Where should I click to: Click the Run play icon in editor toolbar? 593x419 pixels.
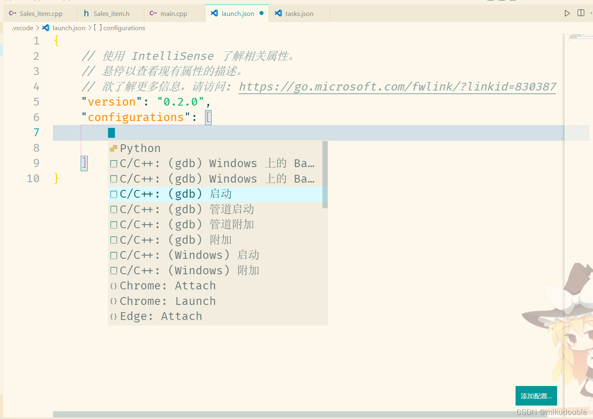pyautogui.click(x=567, y=13)
